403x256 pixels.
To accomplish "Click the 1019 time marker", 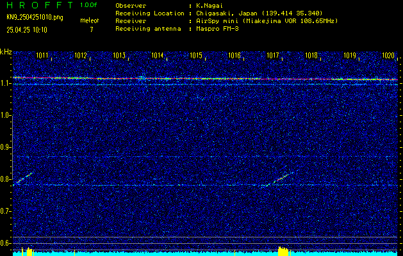I will [x=350, y=56].
